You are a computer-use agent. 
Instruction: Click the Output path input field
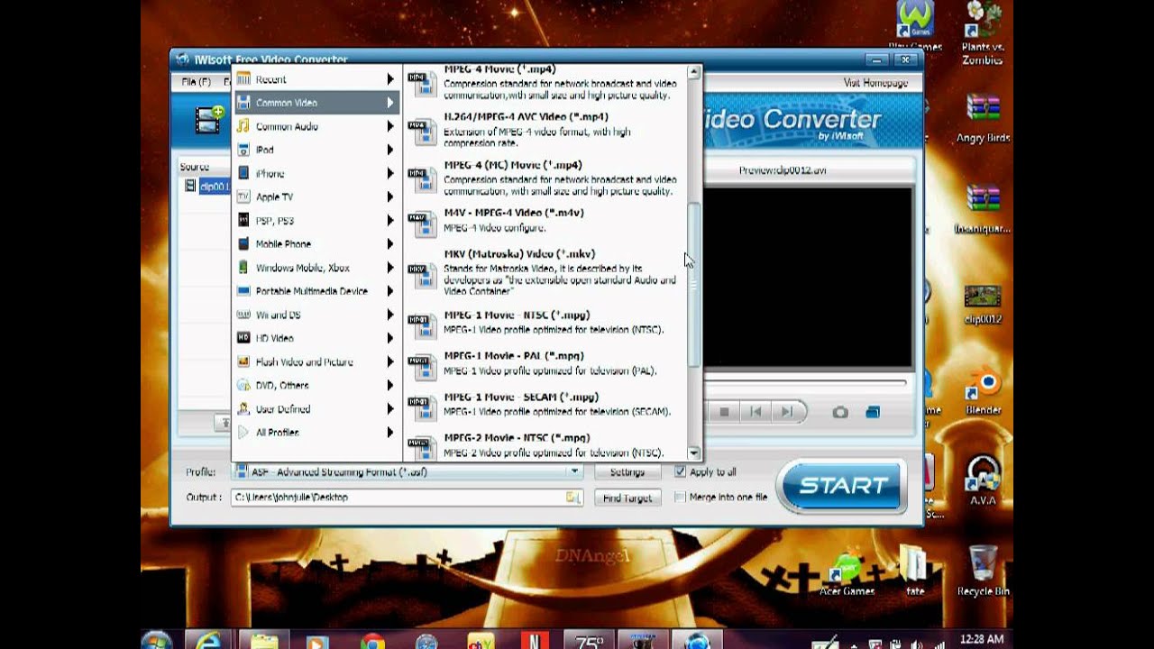tap(407, 498)
